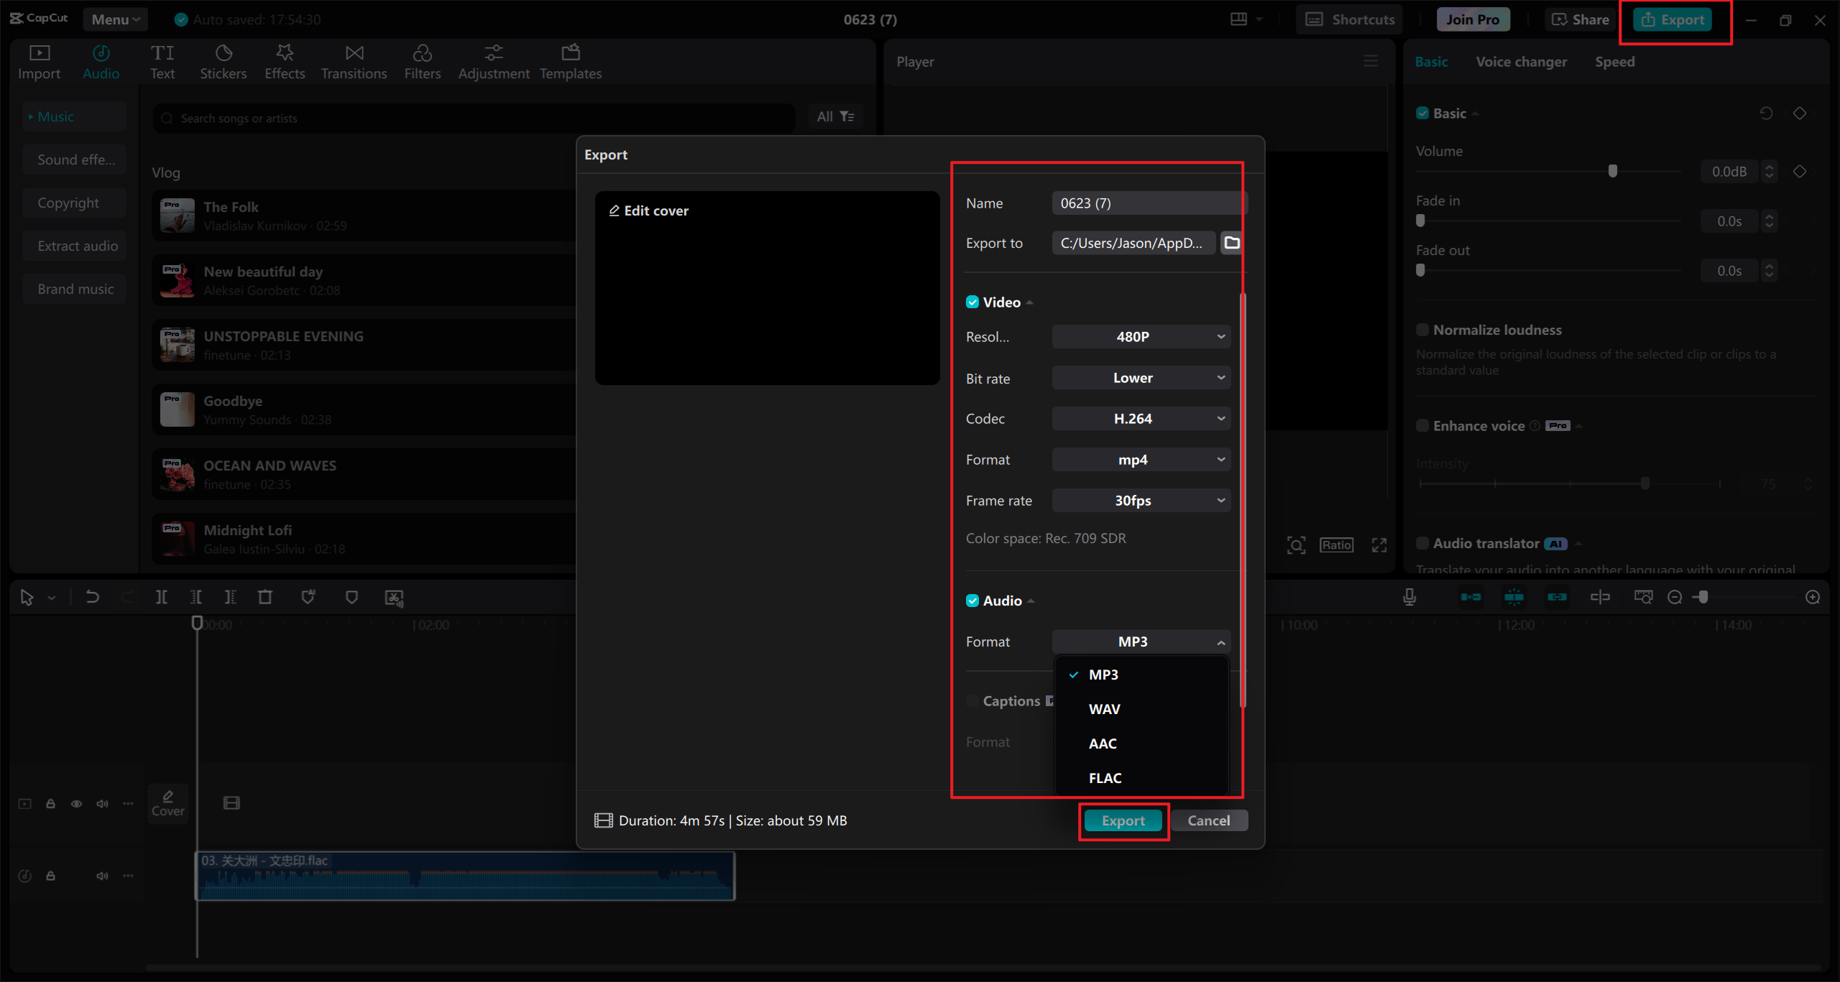Enable the Normalize loudness checkbox
Viewport: 1840px width, 982px height.
(x=1422, y=330)
